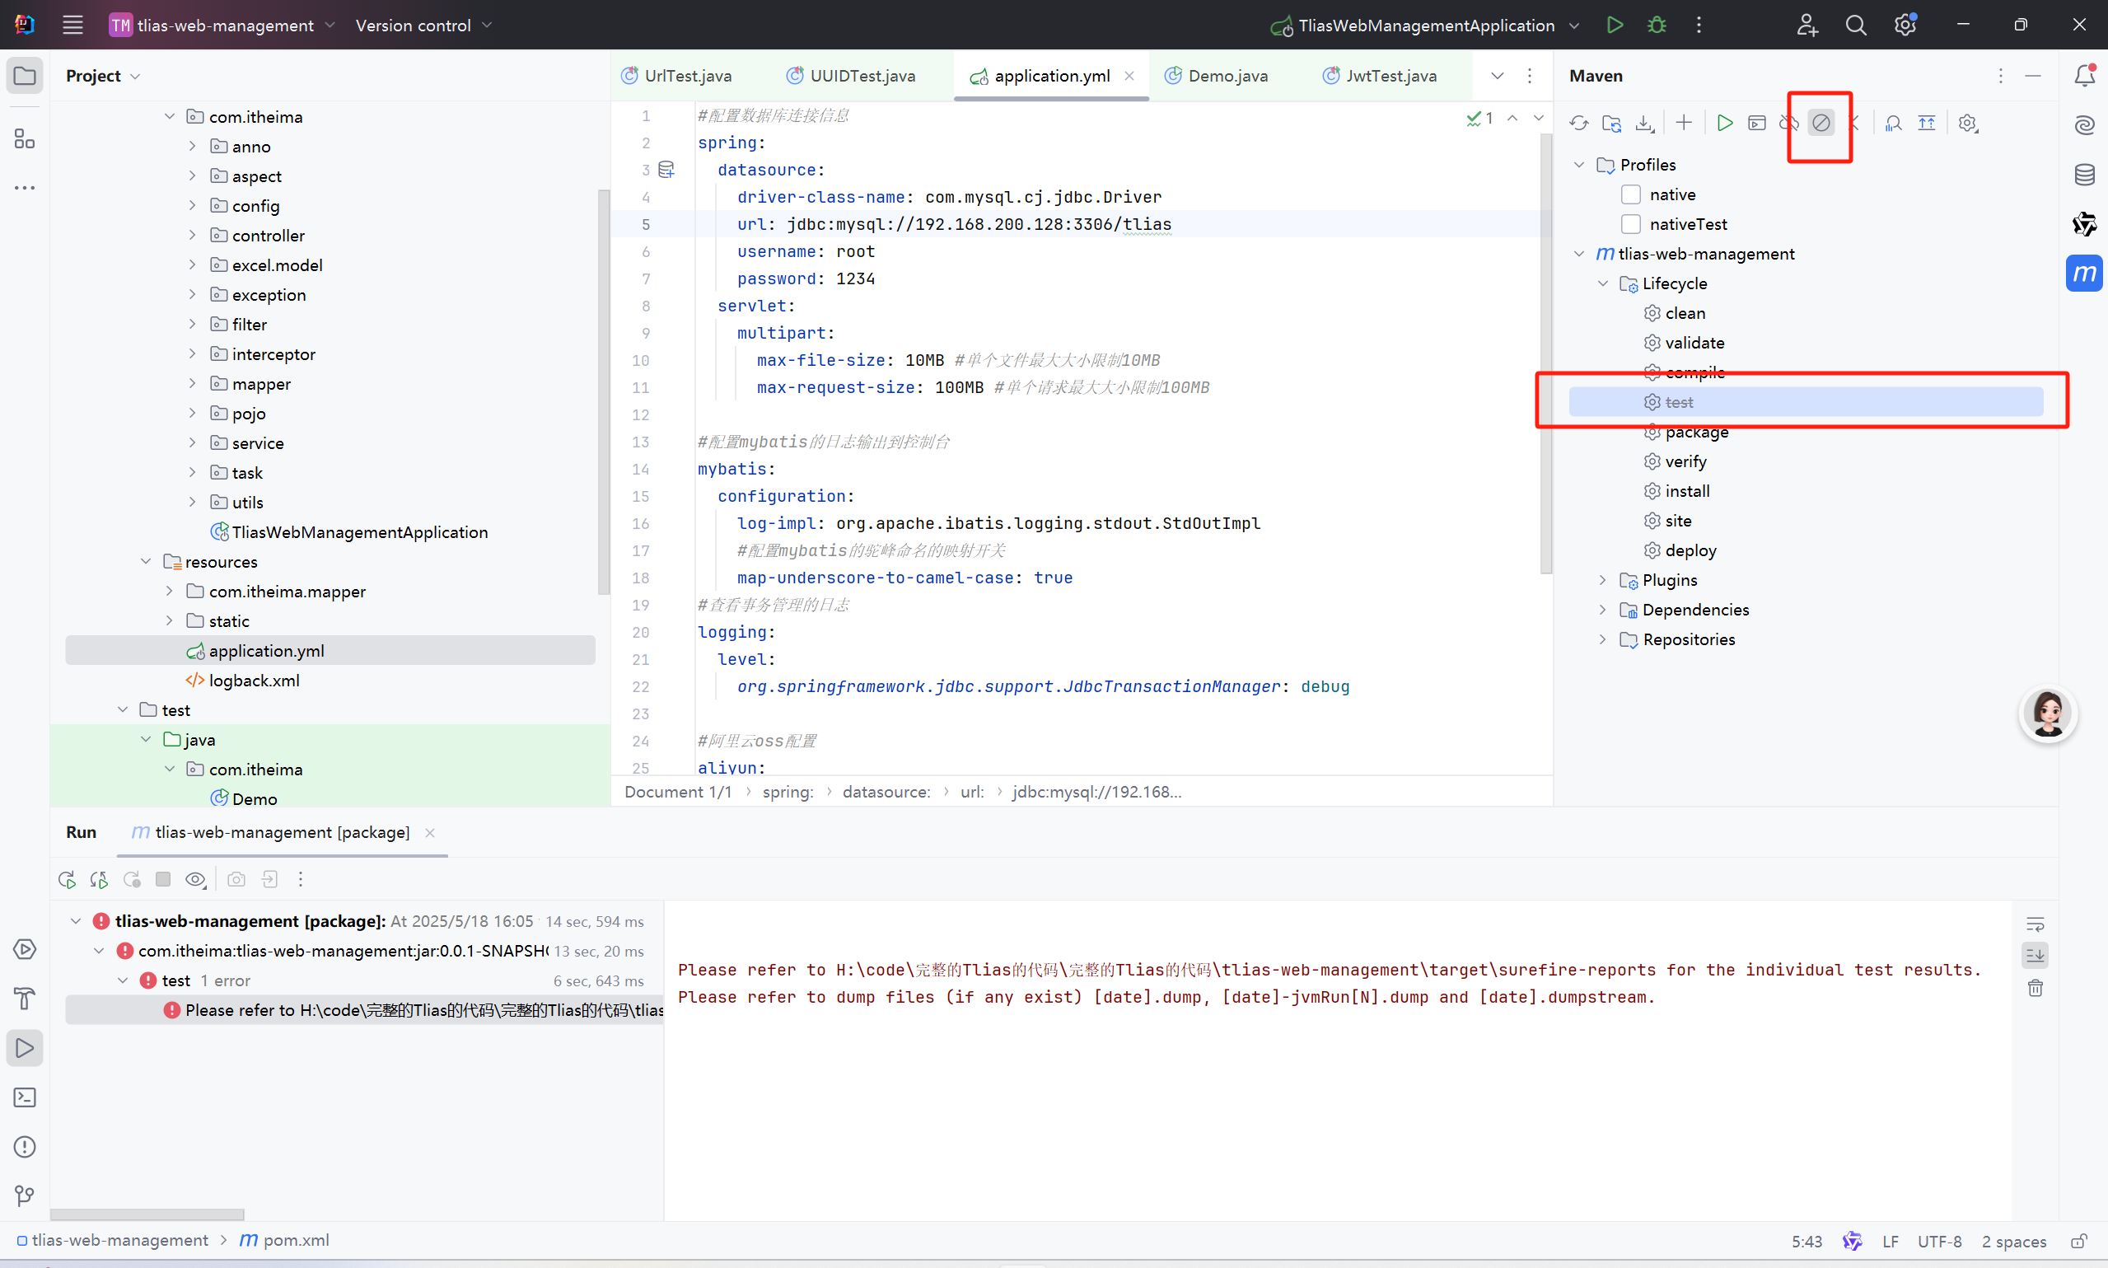Screen dimensions: 2108x1268
Task: Switch to Demo.java editor tab
Action: coord(1227,76)
